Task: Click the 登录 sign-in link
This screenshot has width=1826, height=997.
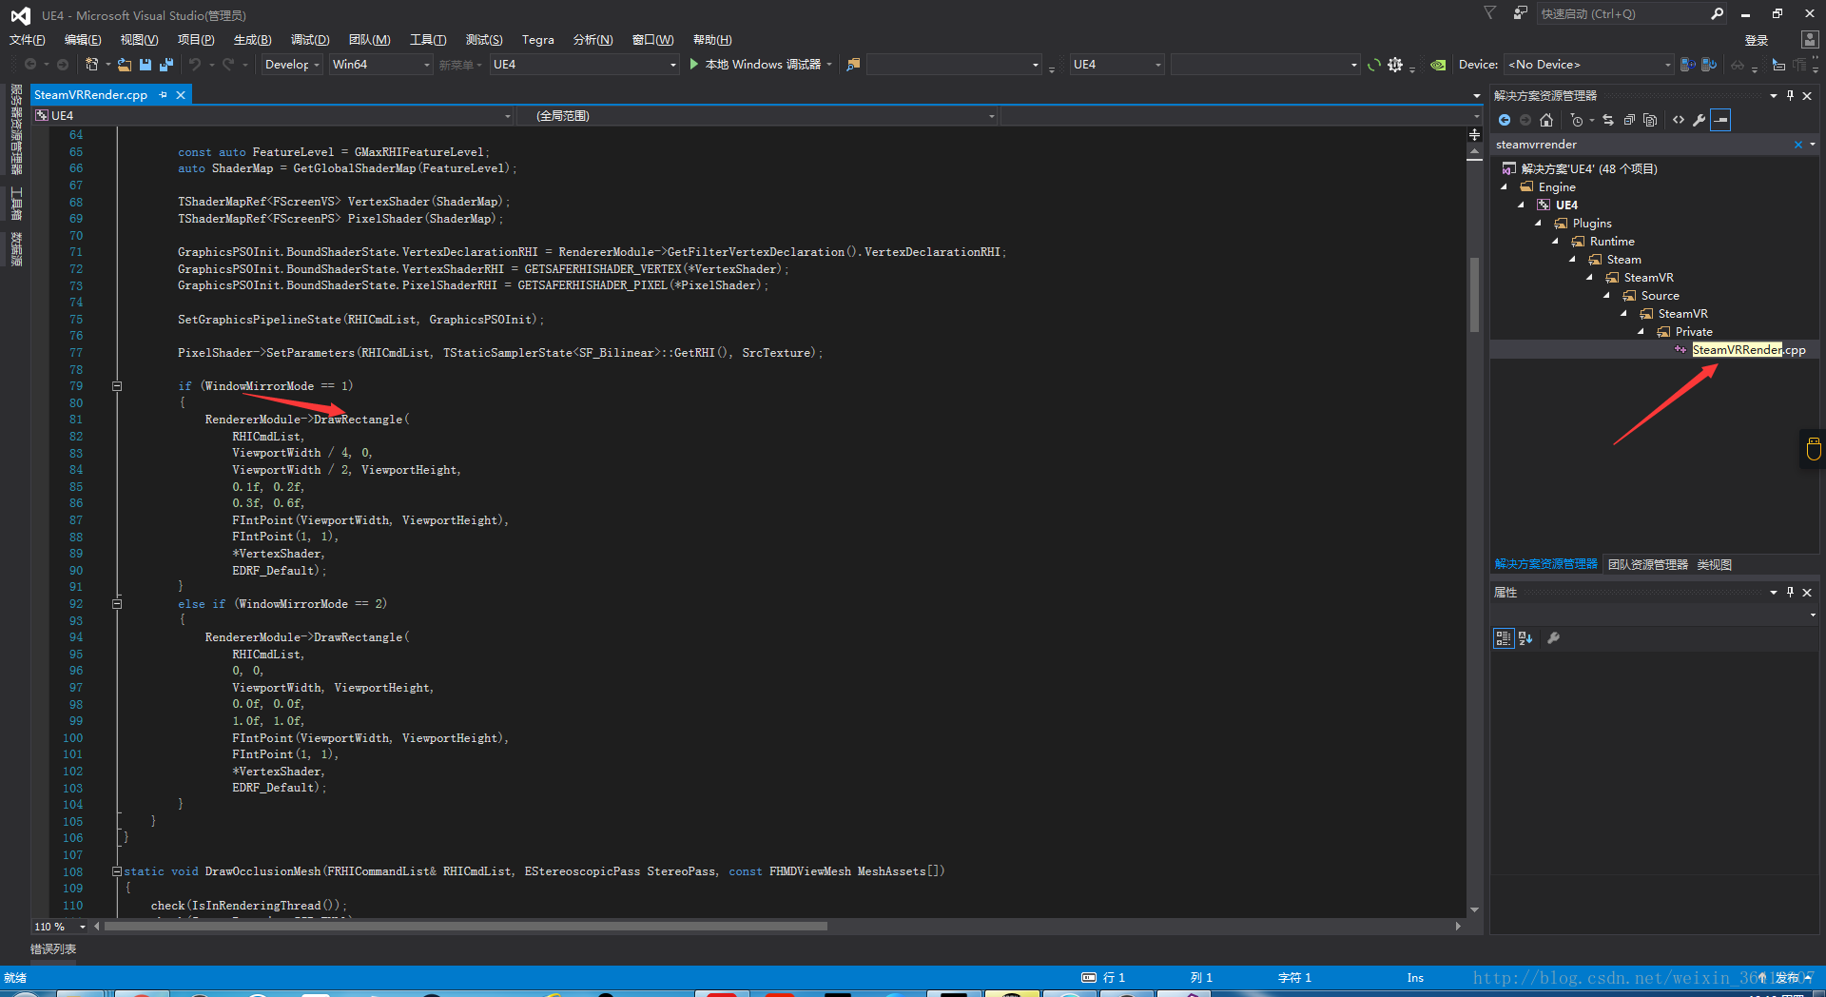Action: point(1757,40)
